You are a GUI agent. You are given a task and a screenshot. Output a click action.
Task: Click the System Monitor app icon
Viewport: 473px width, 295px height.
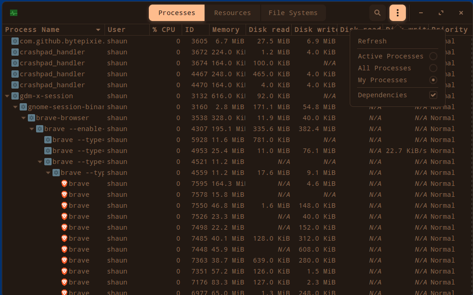pos(14,13)
